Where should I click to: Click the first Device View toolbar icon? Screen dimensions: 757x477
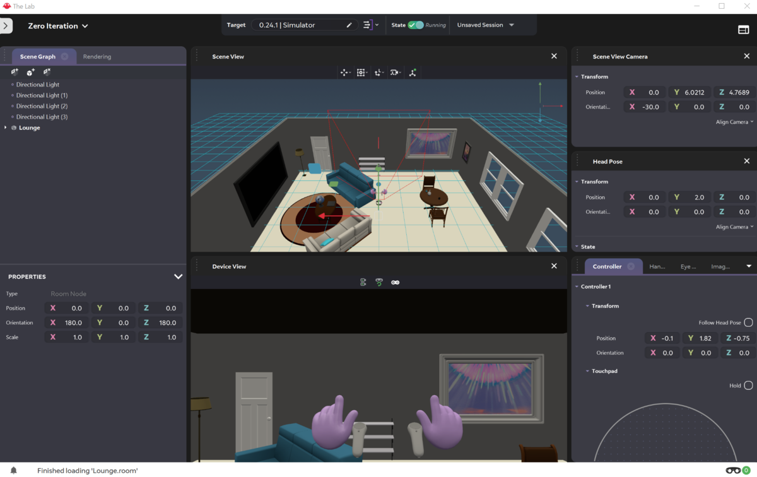pos(363,283)
